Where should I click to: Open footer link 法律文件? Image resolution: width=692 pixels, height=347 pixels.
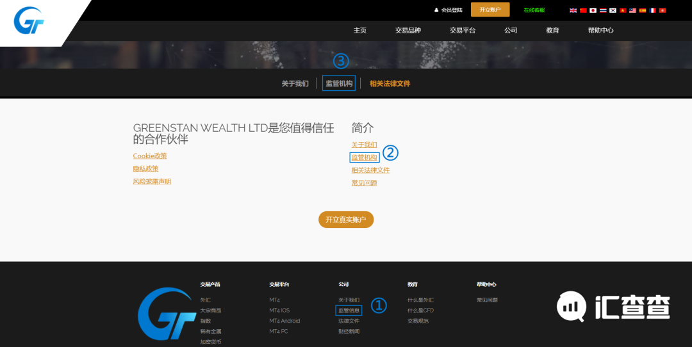[349, 321]
